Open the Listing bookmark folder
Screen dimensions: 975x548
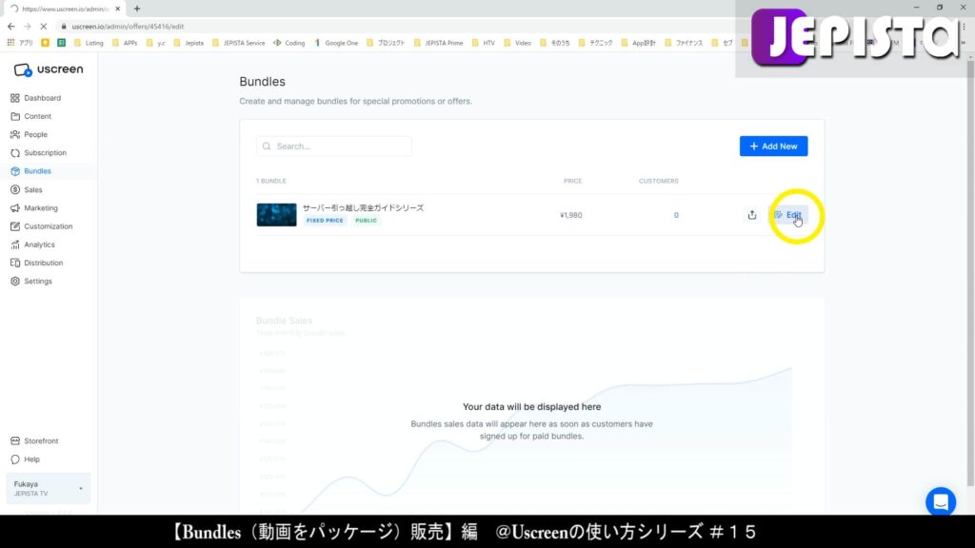click(89, 43)
